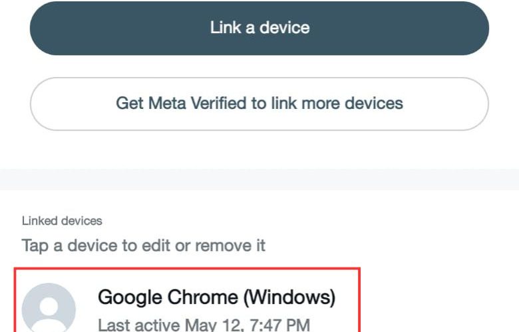Click left rounded end of Link a device button

coord(47,28)
